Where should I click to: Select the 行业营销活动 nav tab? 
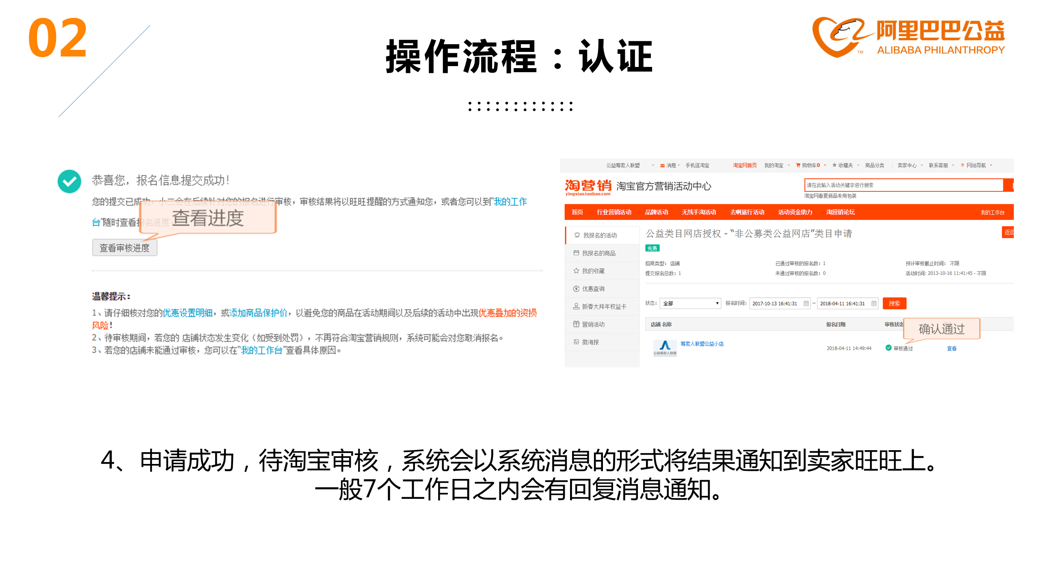point(614,212)
